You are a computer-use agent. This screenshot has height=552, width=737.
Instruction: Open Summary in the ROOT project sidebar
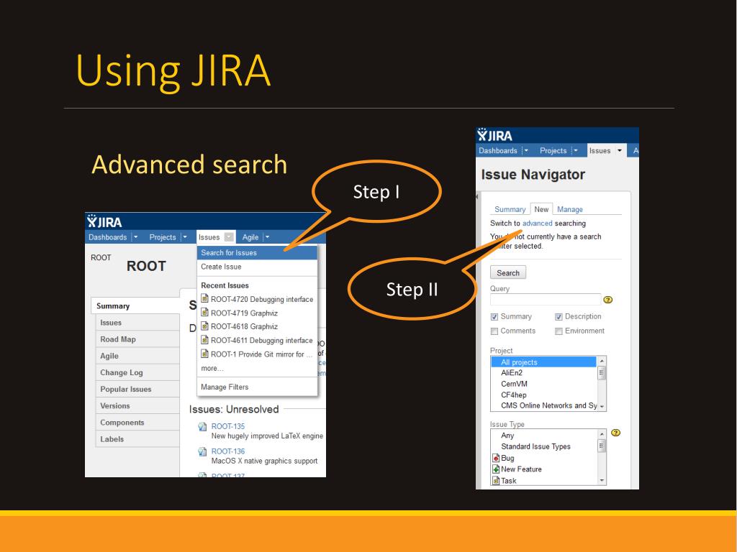[x=135, y=306]
